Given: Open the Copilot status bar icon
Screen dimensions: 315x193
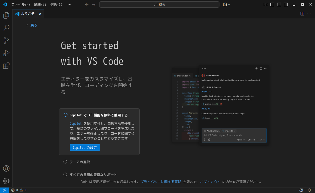Looking at the screenshot, I should 301,190.
